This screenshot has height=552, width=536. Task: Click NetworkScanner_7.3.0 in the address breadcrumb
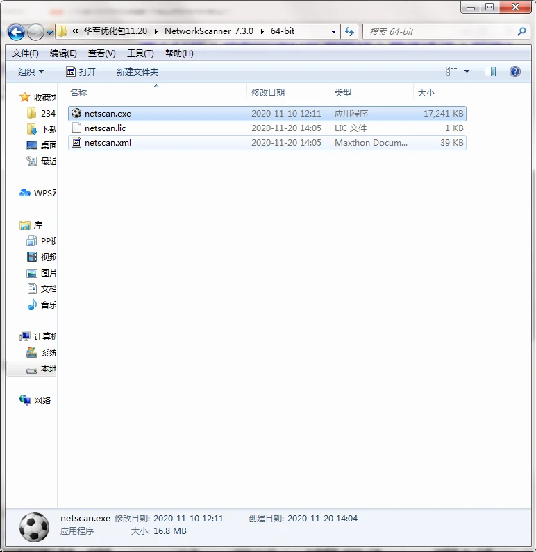209,31
